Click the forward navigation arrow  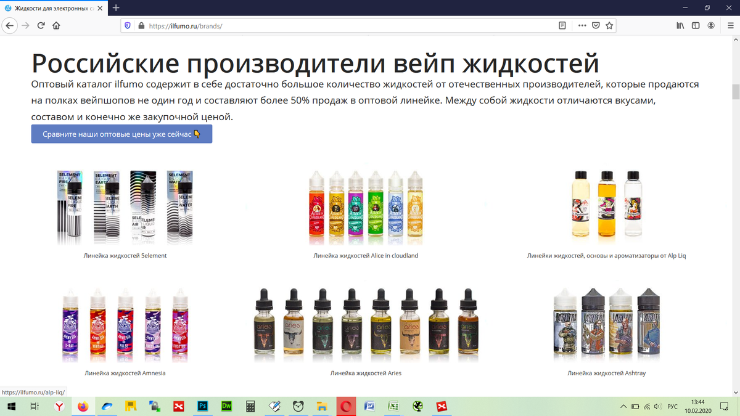(25, 26)
